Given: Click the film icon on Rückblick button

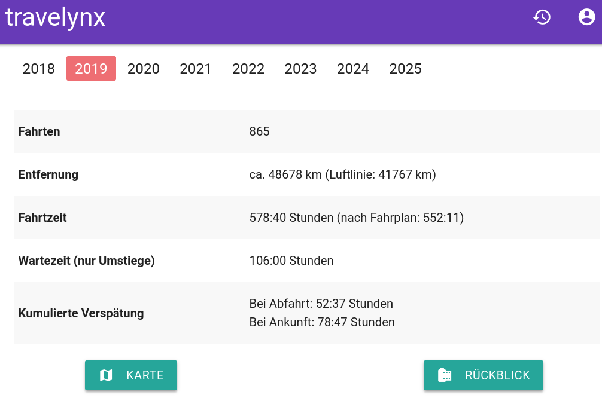Looking at the screenshot, I should coord(445,375).
